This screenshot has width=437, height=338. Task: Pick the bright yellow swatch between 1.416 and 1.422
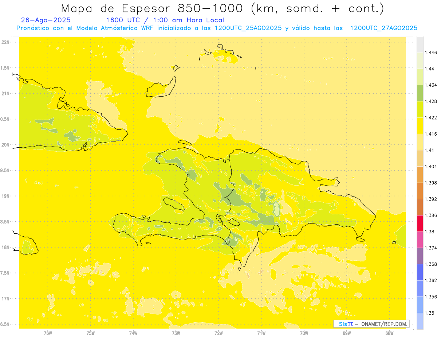[420, 125]
